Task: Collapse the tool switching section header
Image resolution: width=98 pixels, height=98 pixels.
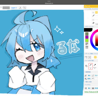Action: pos(91,60)
